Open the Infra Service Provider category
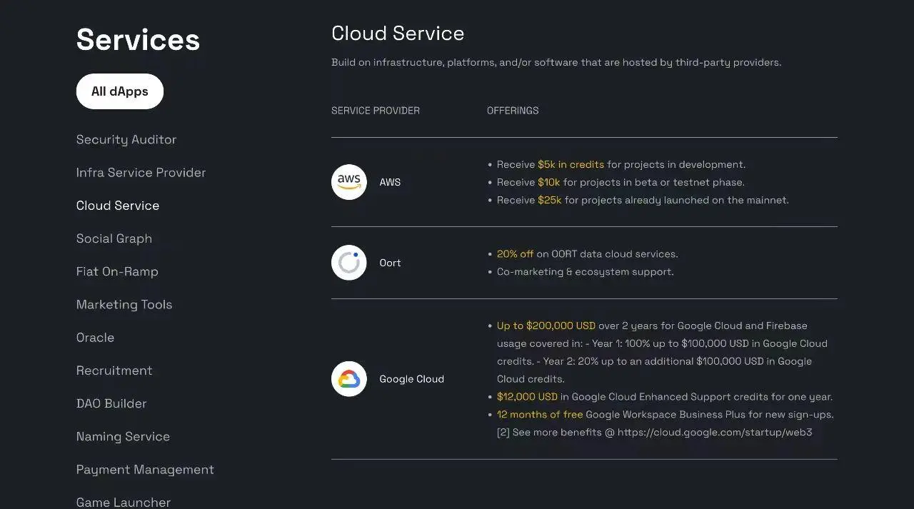 click(141, 172)
